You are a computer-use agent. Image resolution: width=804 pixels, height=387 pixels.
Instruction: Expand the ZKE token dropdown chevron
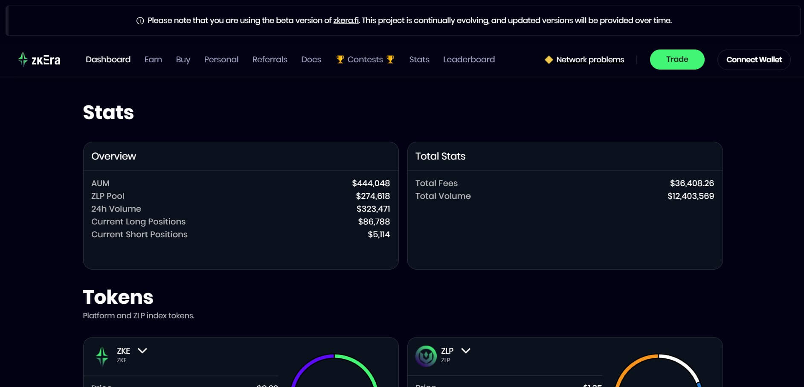tap(142, 351)
